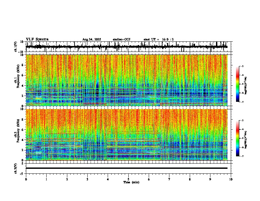
Task: Click time axis tick label "9"
Action: click(210, 179)
